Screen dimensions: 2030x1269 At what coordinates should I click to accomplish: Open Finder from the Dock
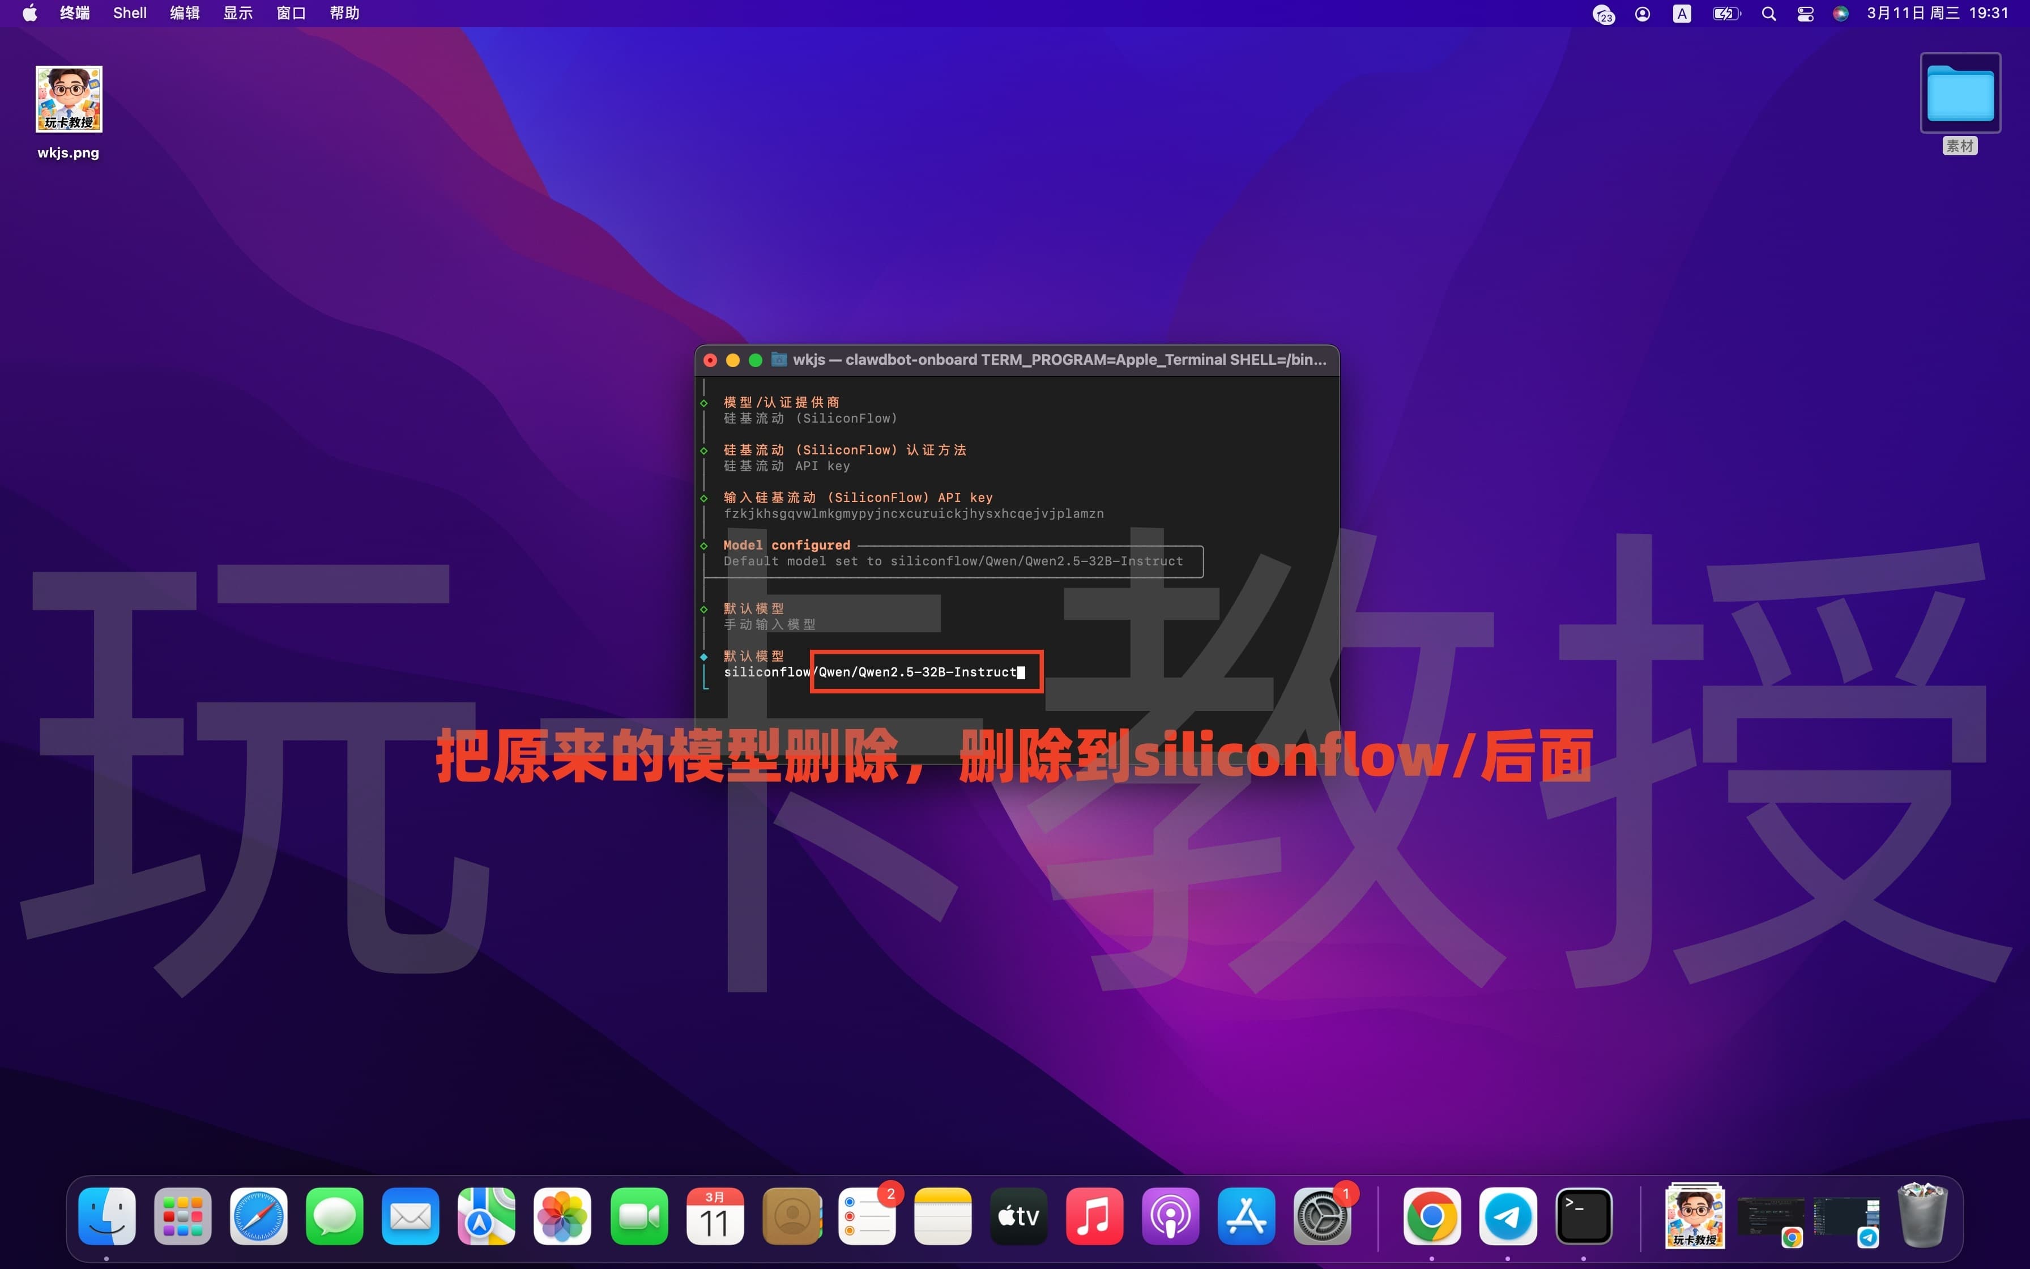click(x=108, y=1215)
